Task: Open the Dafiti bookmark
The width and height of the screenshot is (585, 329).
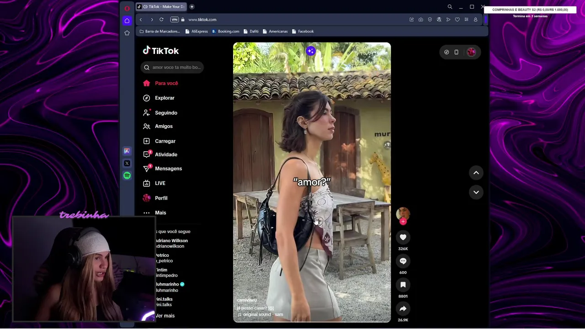Action: pyautogui.click(x=251, y=32)
